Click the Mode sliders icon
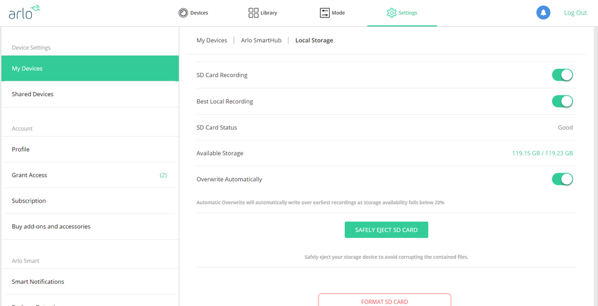This screenshot has width=598, height=306. (x=324, y=13)
